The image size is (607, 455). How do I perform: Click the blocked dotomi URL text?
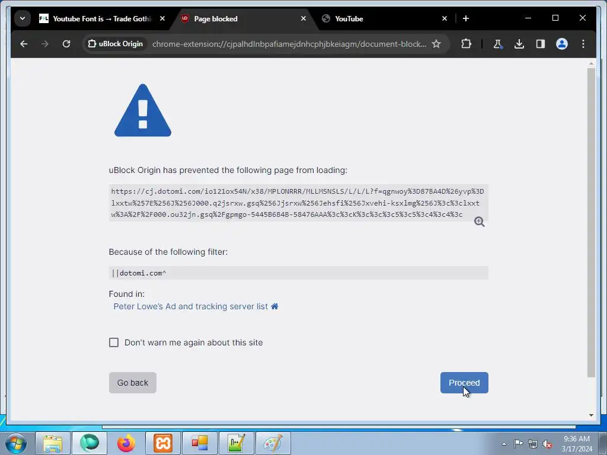tap(298, 203)
